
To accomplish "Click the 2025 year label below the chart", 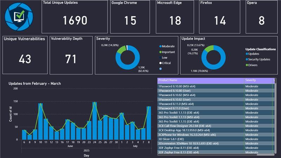I will [86, 151].
